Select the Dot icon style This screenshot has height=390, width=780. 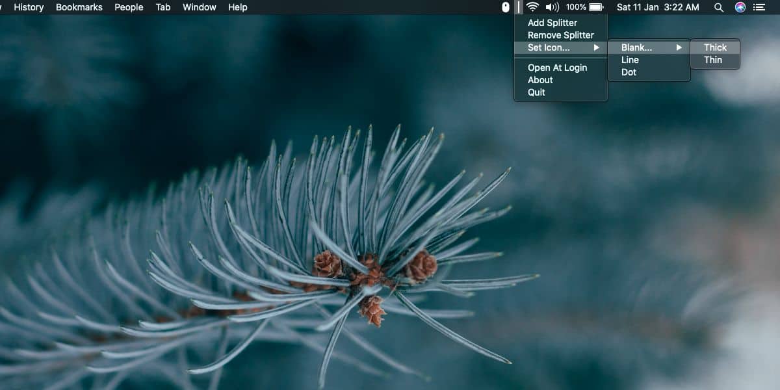click(x=649, y=72)
